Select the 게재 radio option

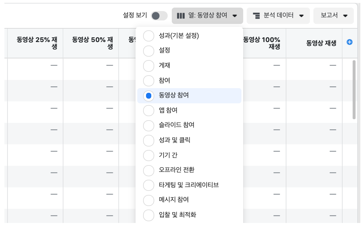149,66
